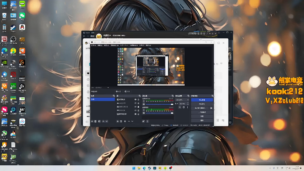304x171 pixels.
Task: Click the blue streaming button in Controls
Action: coord(202,100)
